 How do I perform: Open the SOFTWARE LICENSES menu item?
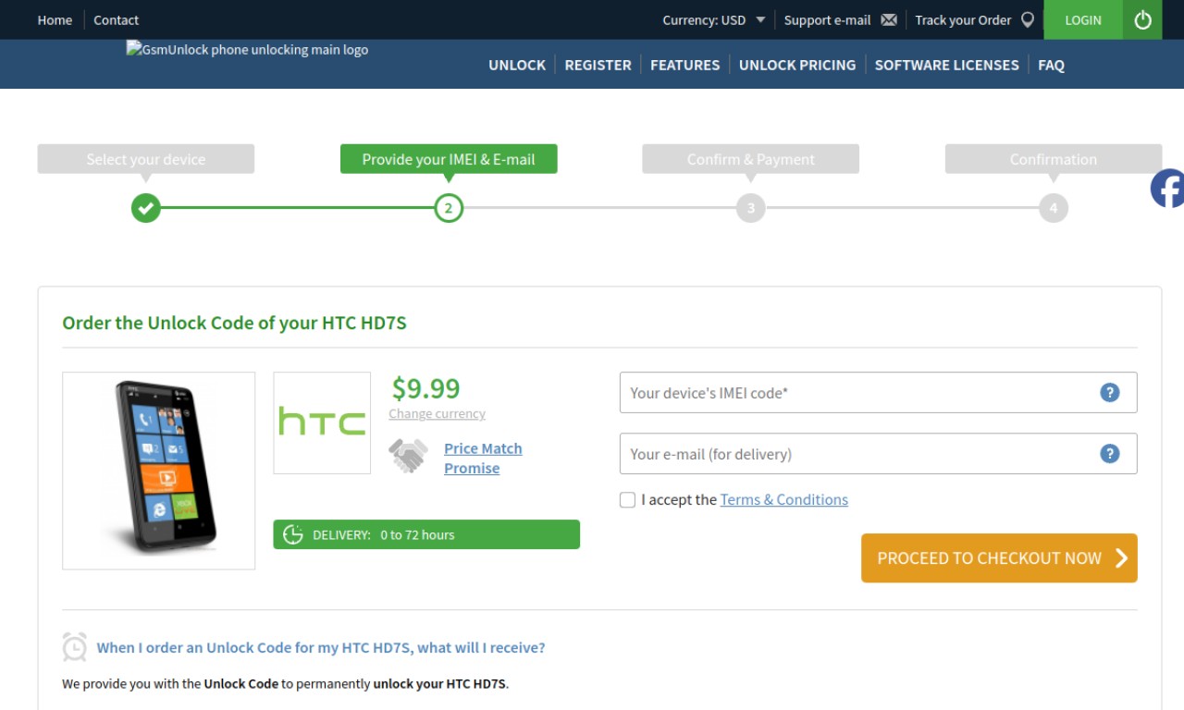[946, 65]
